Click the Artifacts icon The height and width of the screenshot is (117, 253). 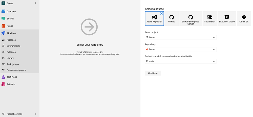coord(3,84)
